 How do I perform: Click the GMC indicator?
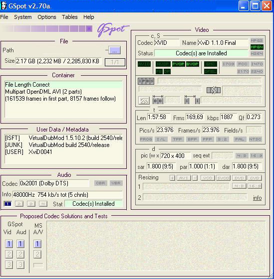211,64
